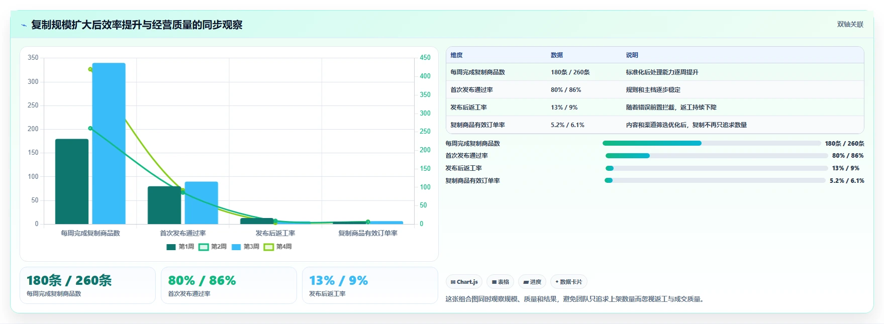This screenshot has width=884, height=324.
Task: Click the 维度 table column header
Action: pyautogui.click(x=456, y=55)
